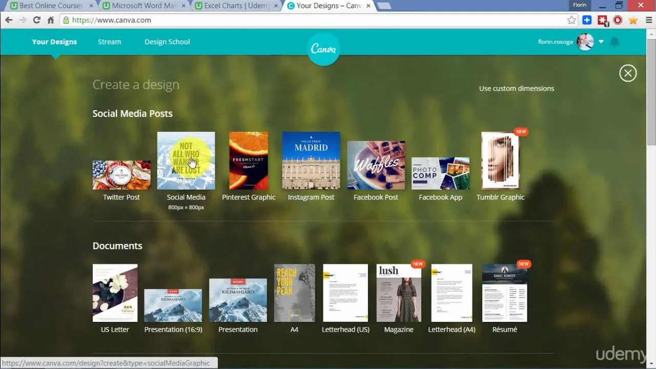656x369 pixels.
Task: Click the profile avatar picture
Action: point(585,42)
